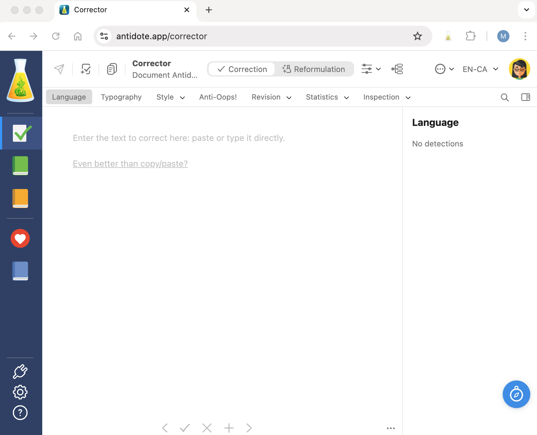The image size is (537, 435).
Task: Click the plug connectors icon
Action: tap(20, 372)
